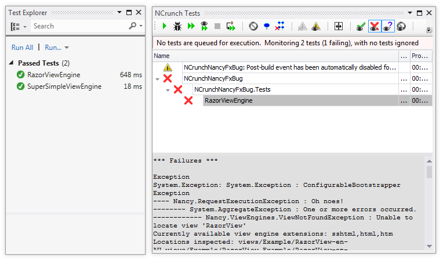Image resolution: width=443 pixels, height=260 pixels.
Task: Maximize the NCrunch Tests window
Action: (420, 13)
